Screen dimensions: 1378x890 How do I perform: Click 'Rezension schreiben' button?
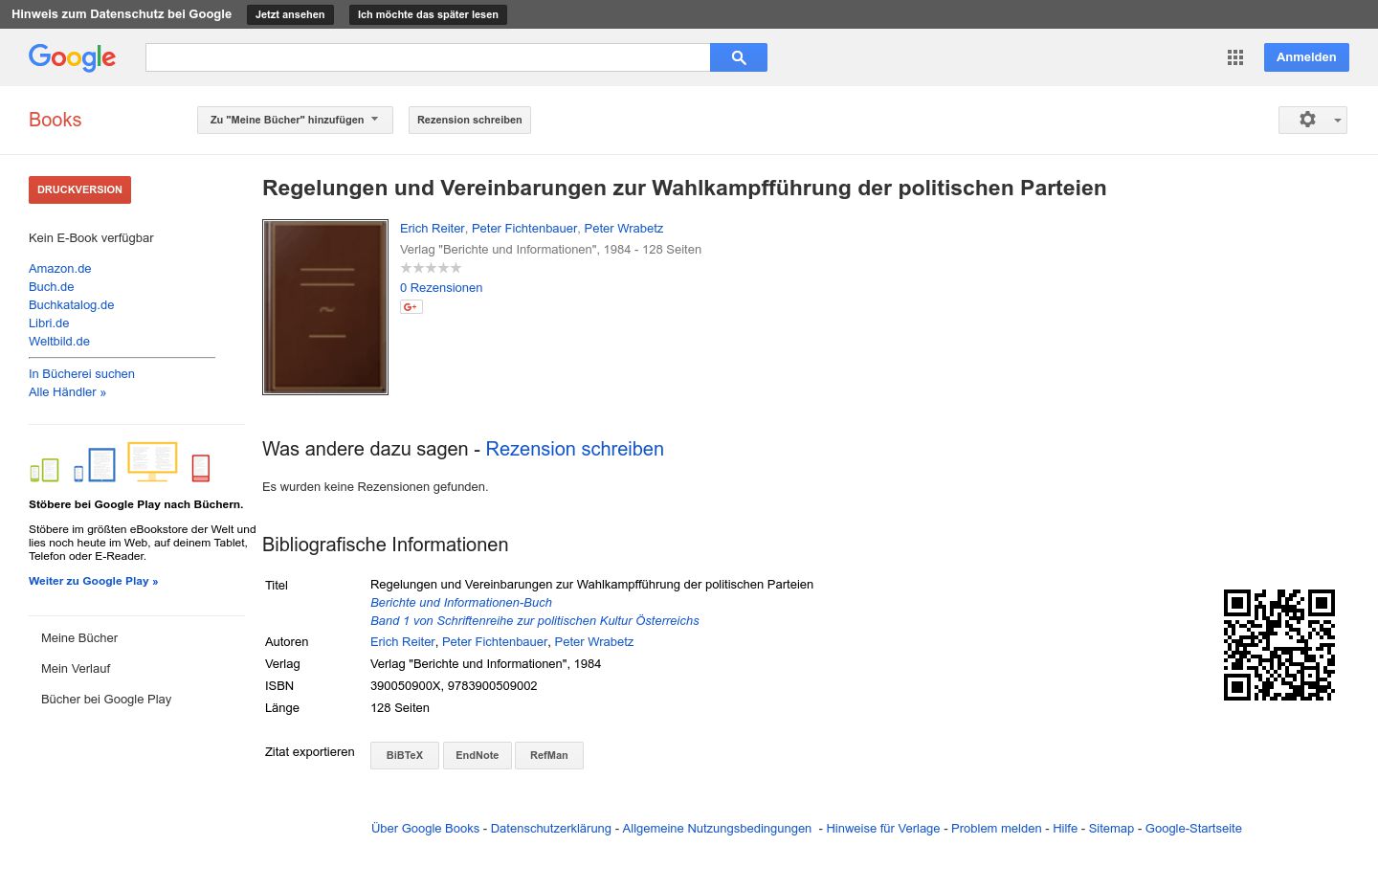coord(470,120)
